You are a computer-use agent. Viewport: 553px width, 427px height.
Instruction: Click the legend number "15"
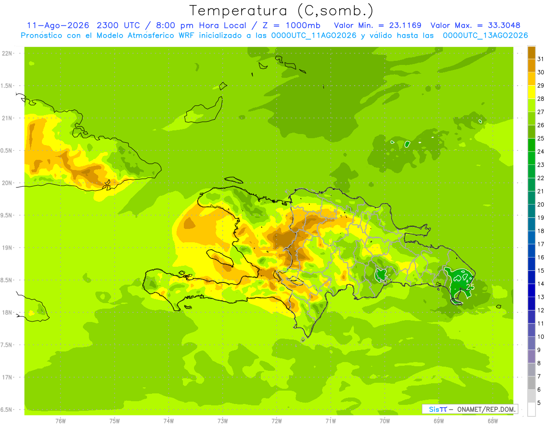click(541, 270)
